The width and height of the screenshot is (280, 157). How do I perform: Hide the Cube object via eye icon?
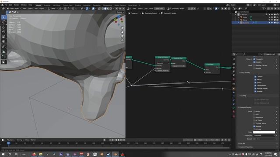coord(272,17)
